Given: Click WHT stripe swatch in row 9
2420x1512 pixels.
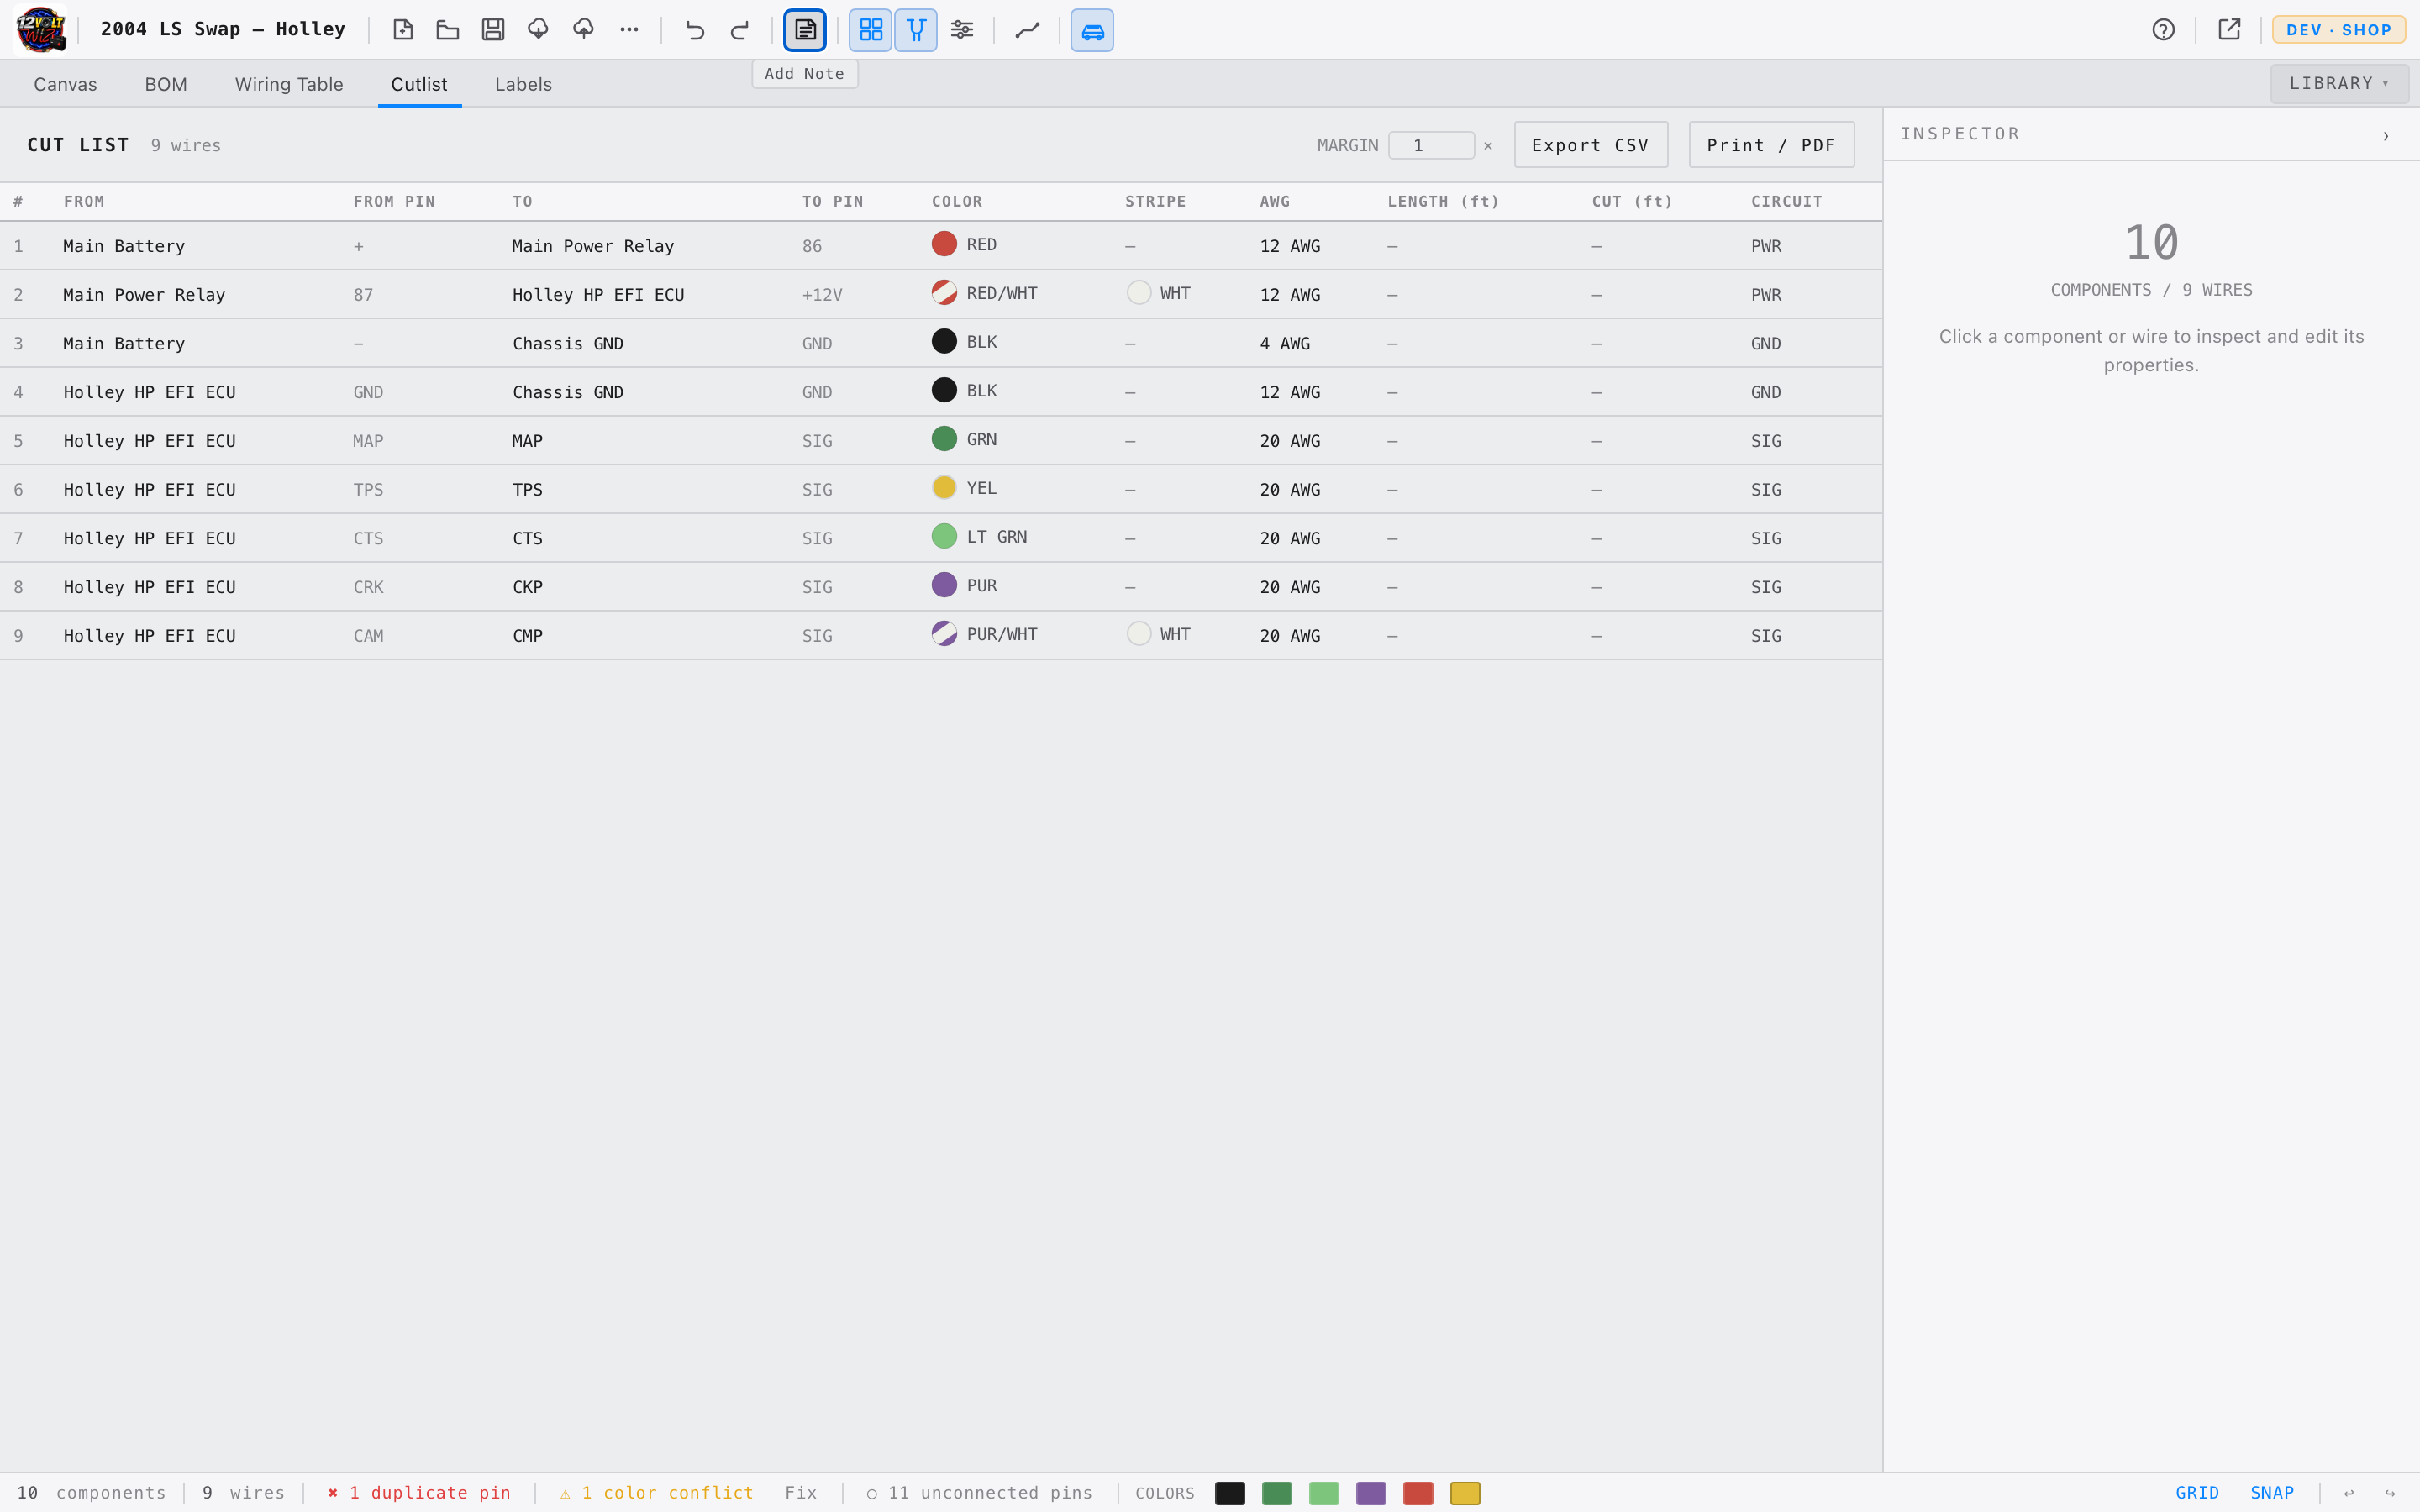Looking at the screenshot, I should [x=1139, y=634].
